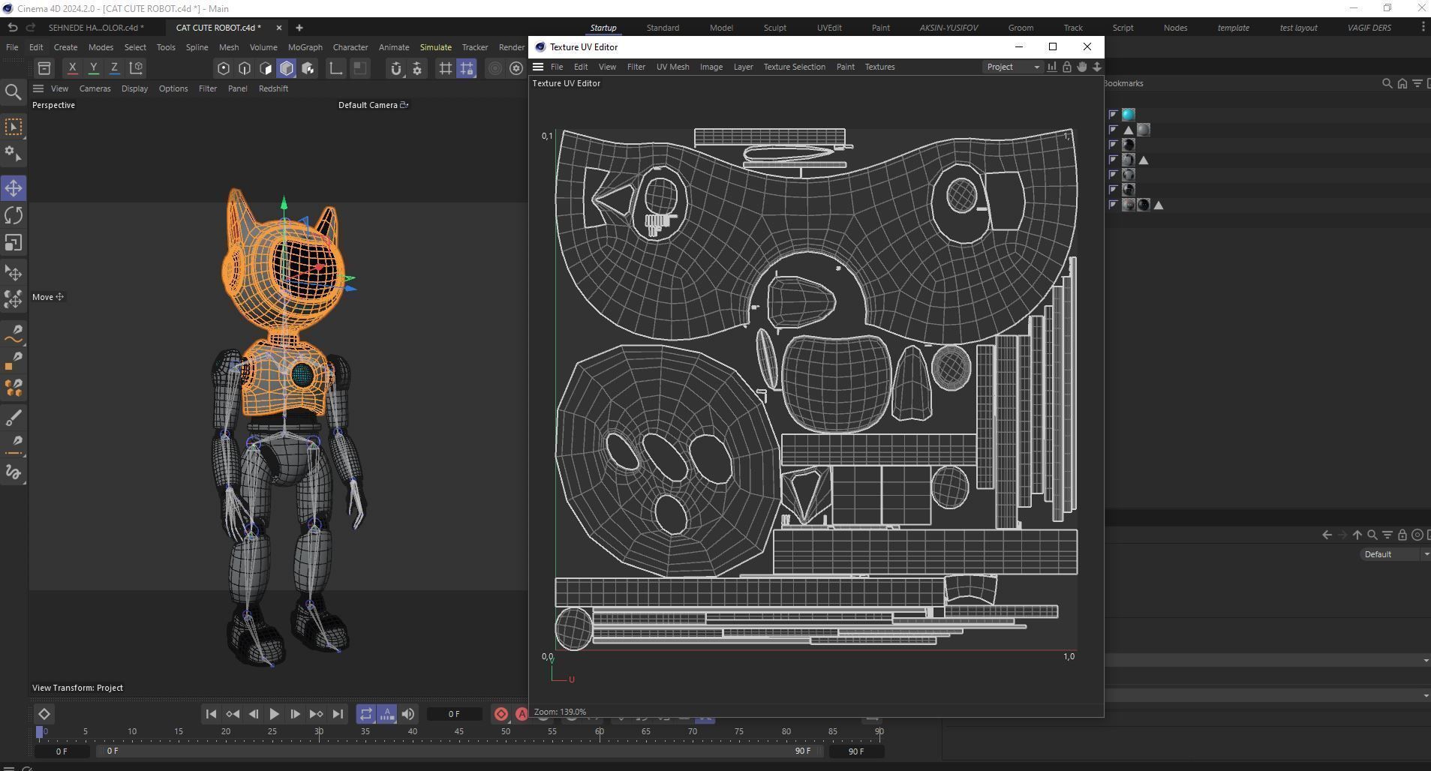The height and width of the screenshot is (771, 1431).
Task: Go back with attributes panel left arrow
Action: (1327, 535)
